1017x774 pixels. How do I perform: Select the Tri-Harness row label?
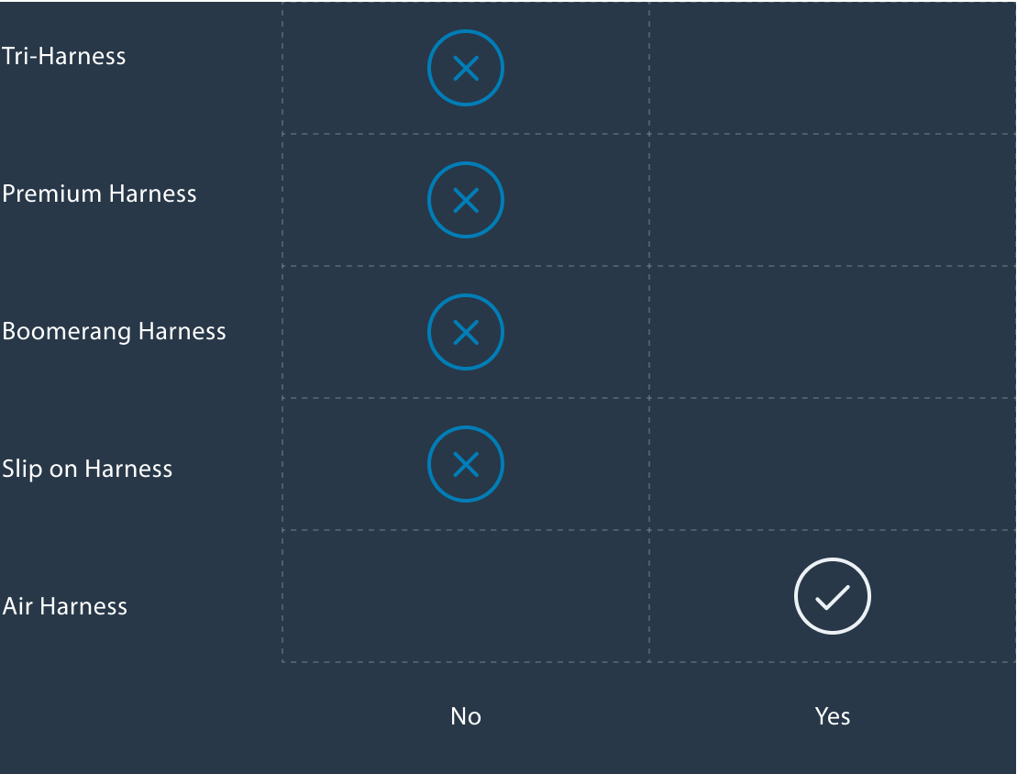point(64,56)
